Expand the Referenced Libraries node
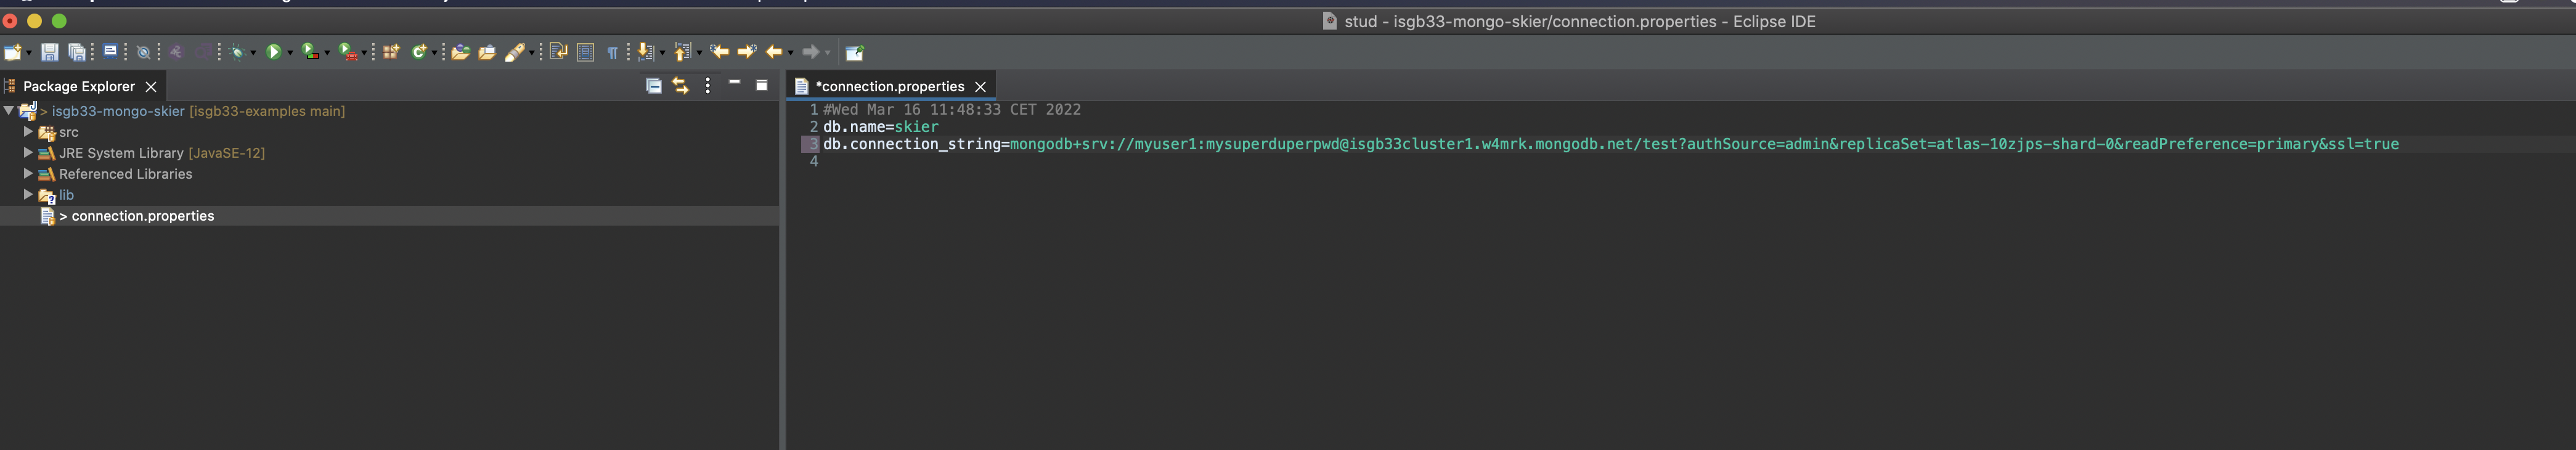Screen dimensions: 2576x450 click(28, 173)
